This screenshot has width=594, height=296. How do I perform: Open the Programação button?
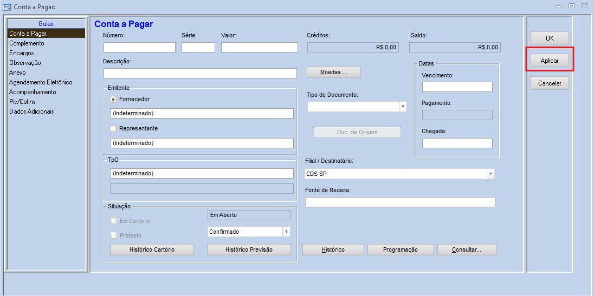click(x=401, y=249)
